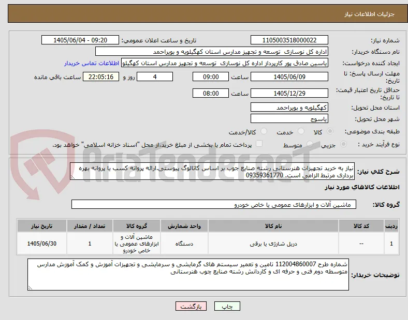This screenshot has width=408, height=320.
Task: Click the چاپ (print) button
Action: click(227, 306)
